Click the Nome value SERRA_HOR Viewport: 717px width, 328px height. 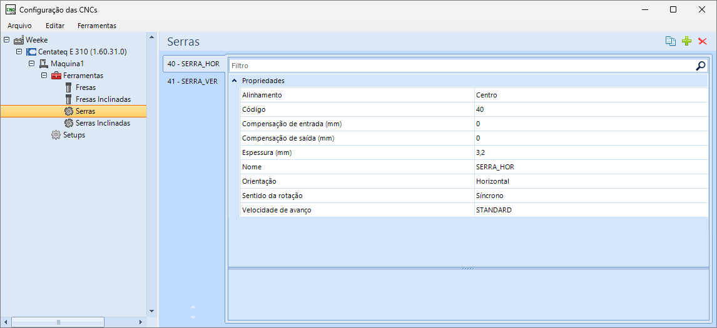coord(496,167)
